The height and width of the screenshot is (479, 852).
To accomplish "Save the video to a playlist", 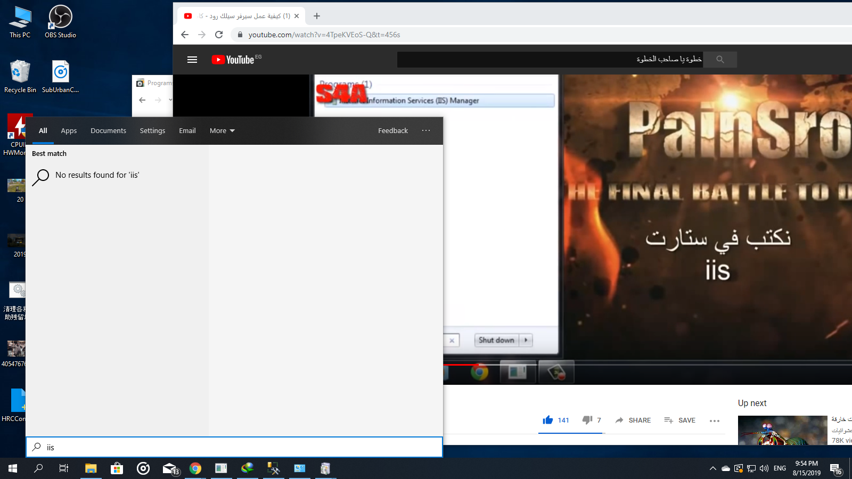I will click(x=679, y=420).
